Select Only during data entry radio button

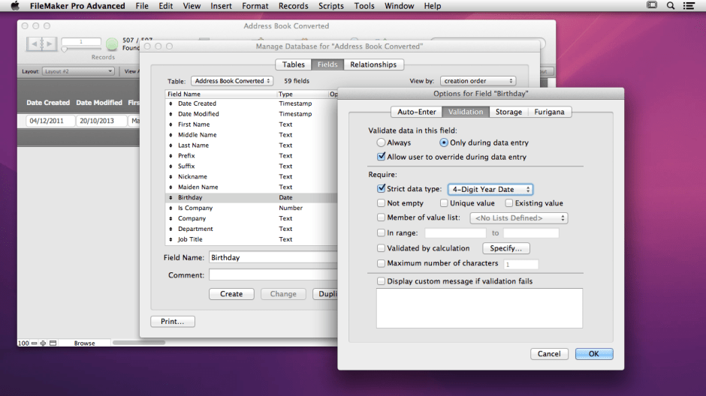[443, 142]
